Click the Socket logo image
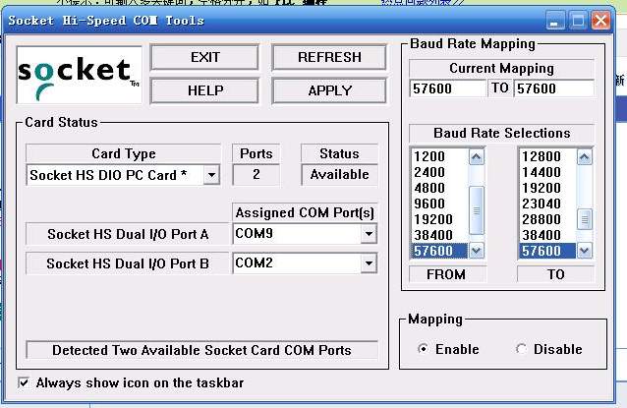Viewport: 627px width, 408px height. pyautogui.click(x=80, y=75)
